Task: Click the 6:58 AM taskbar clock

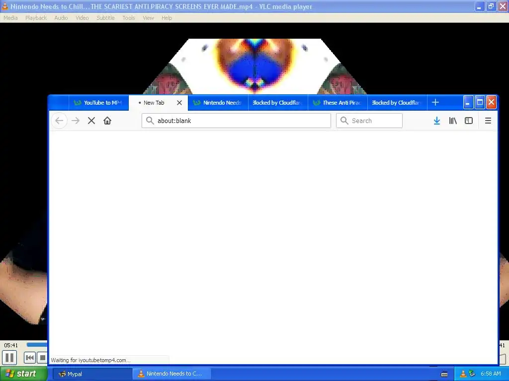Action: point(491,374)
